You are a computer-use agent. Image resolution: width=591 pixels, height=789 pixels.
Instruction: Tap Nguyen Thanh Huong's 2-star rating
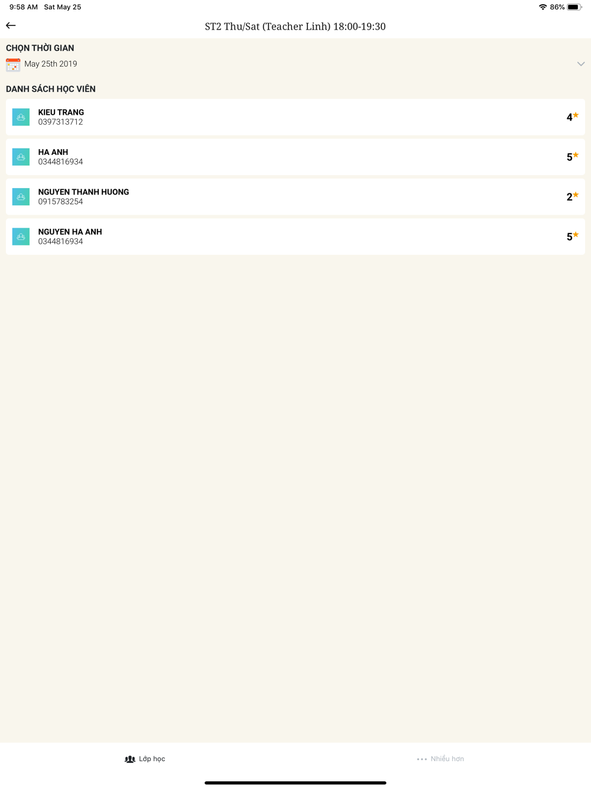[x=572, y=197]
